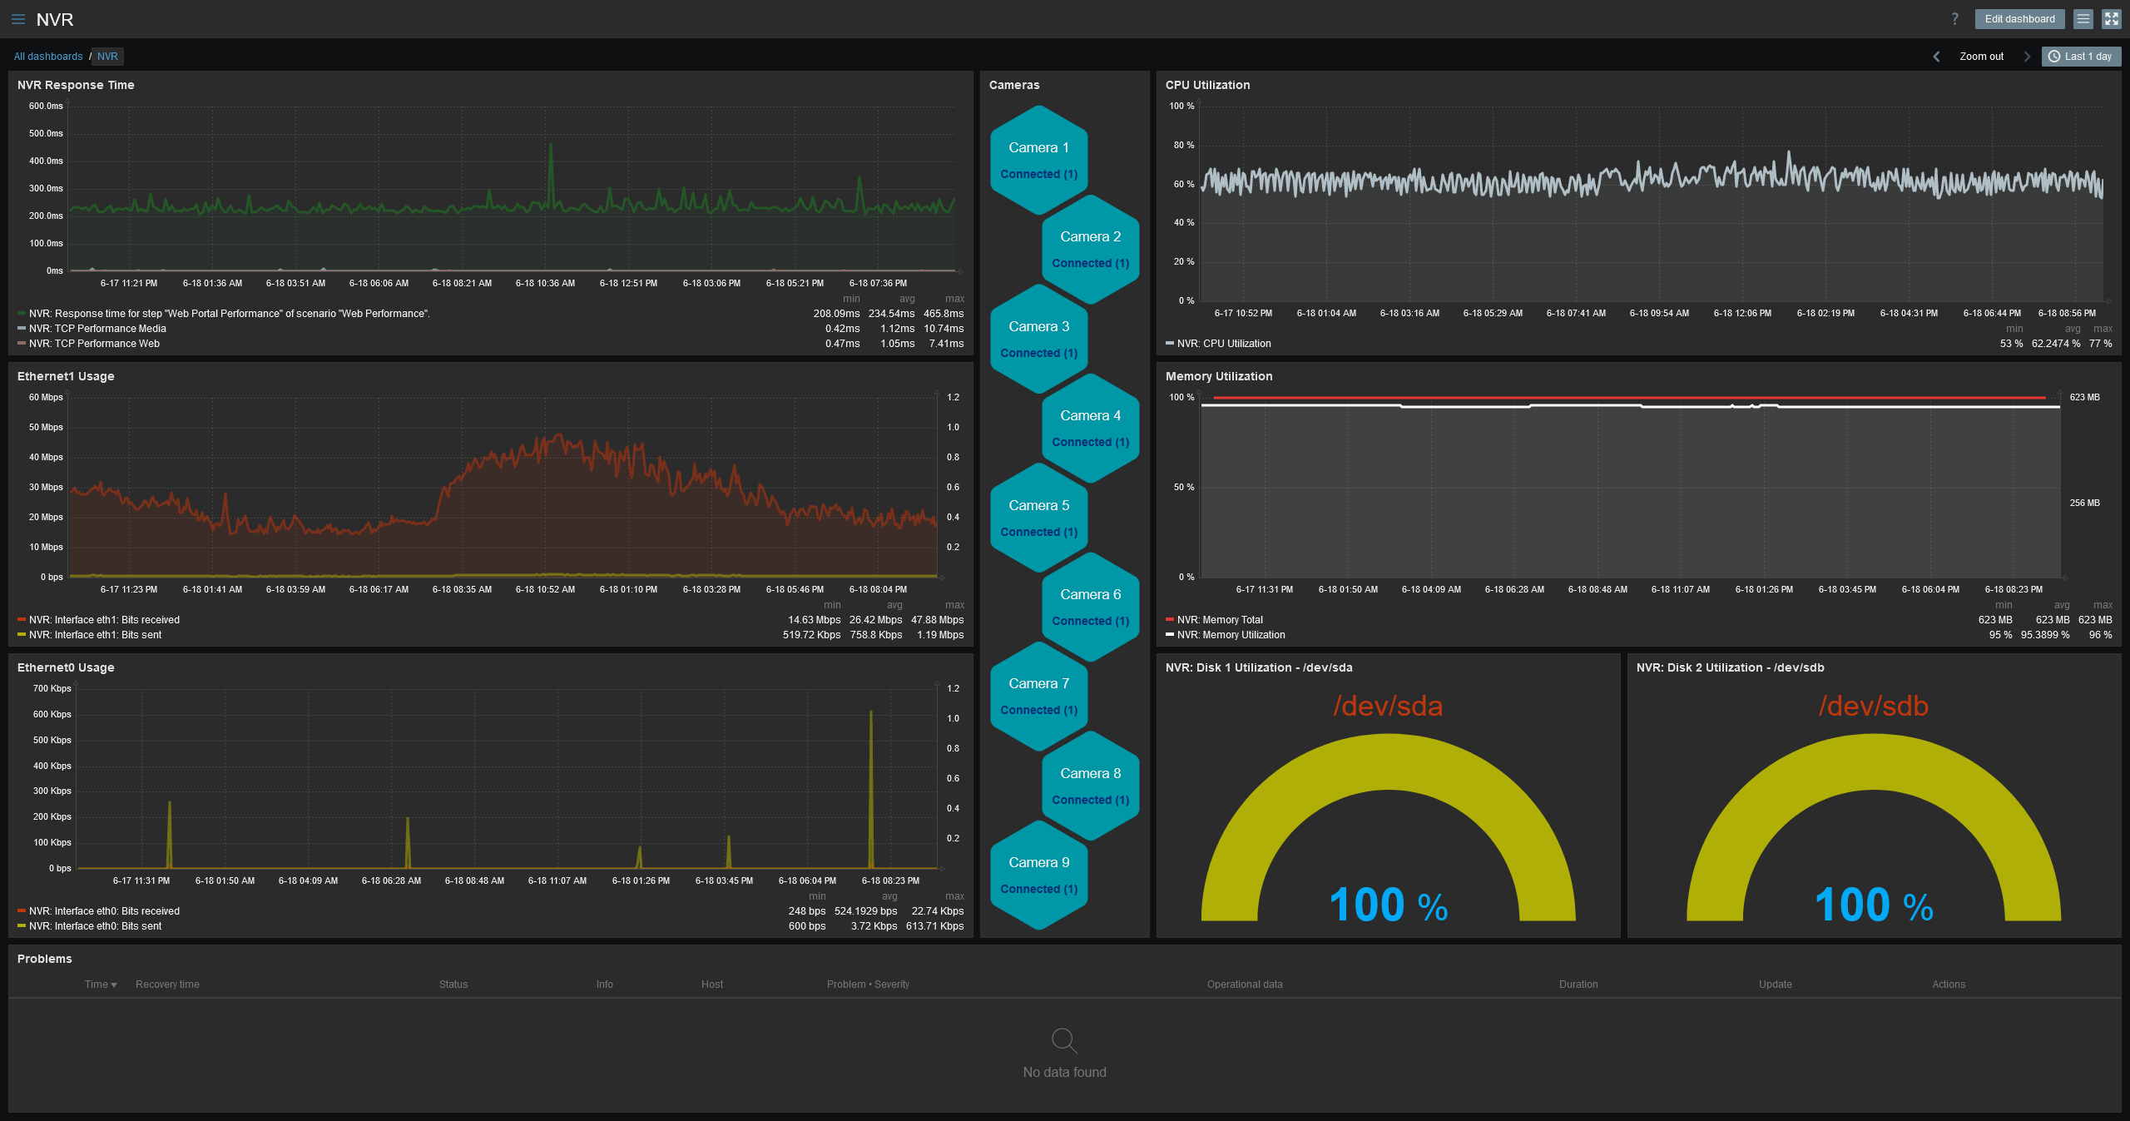Click the All dashboards breadcrumb link

[x=48, y=55]
